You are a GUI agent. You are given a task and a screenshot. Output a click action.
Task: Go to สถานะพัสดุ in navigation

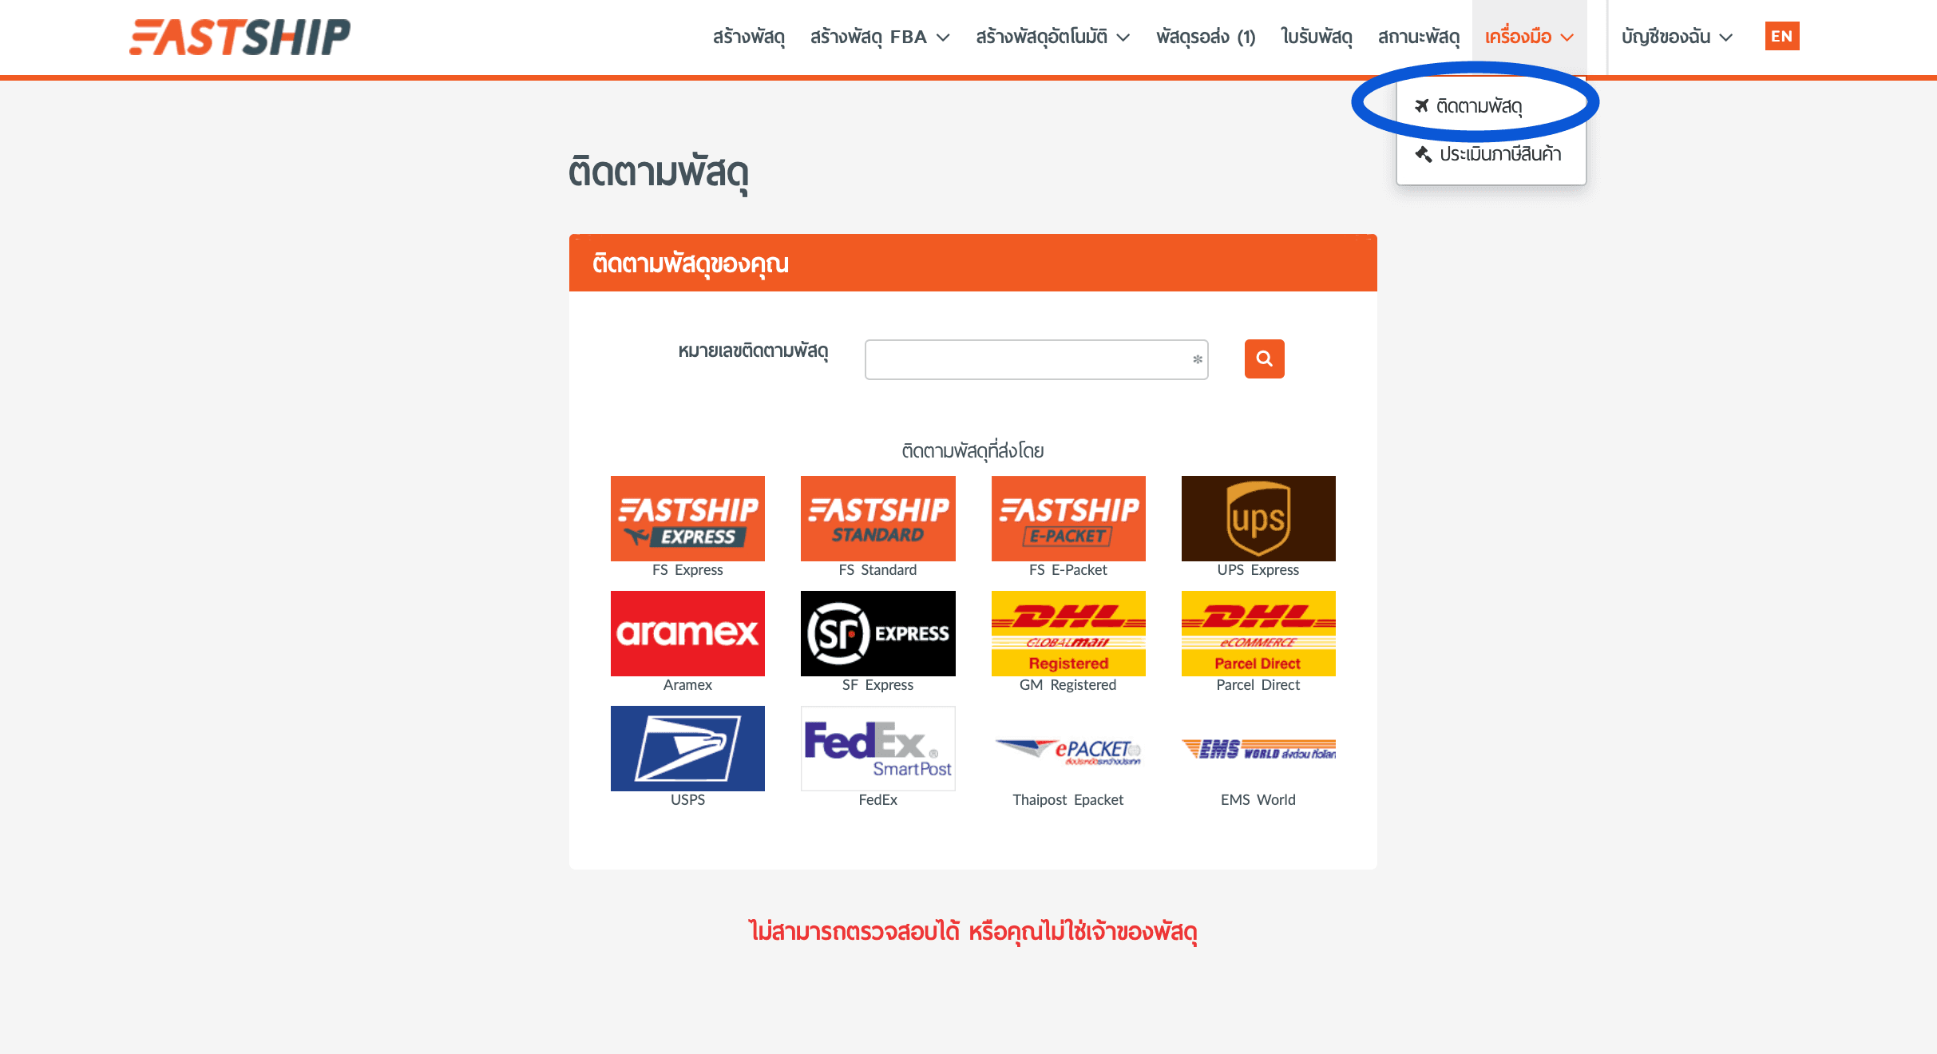[x=1418, y=37]
